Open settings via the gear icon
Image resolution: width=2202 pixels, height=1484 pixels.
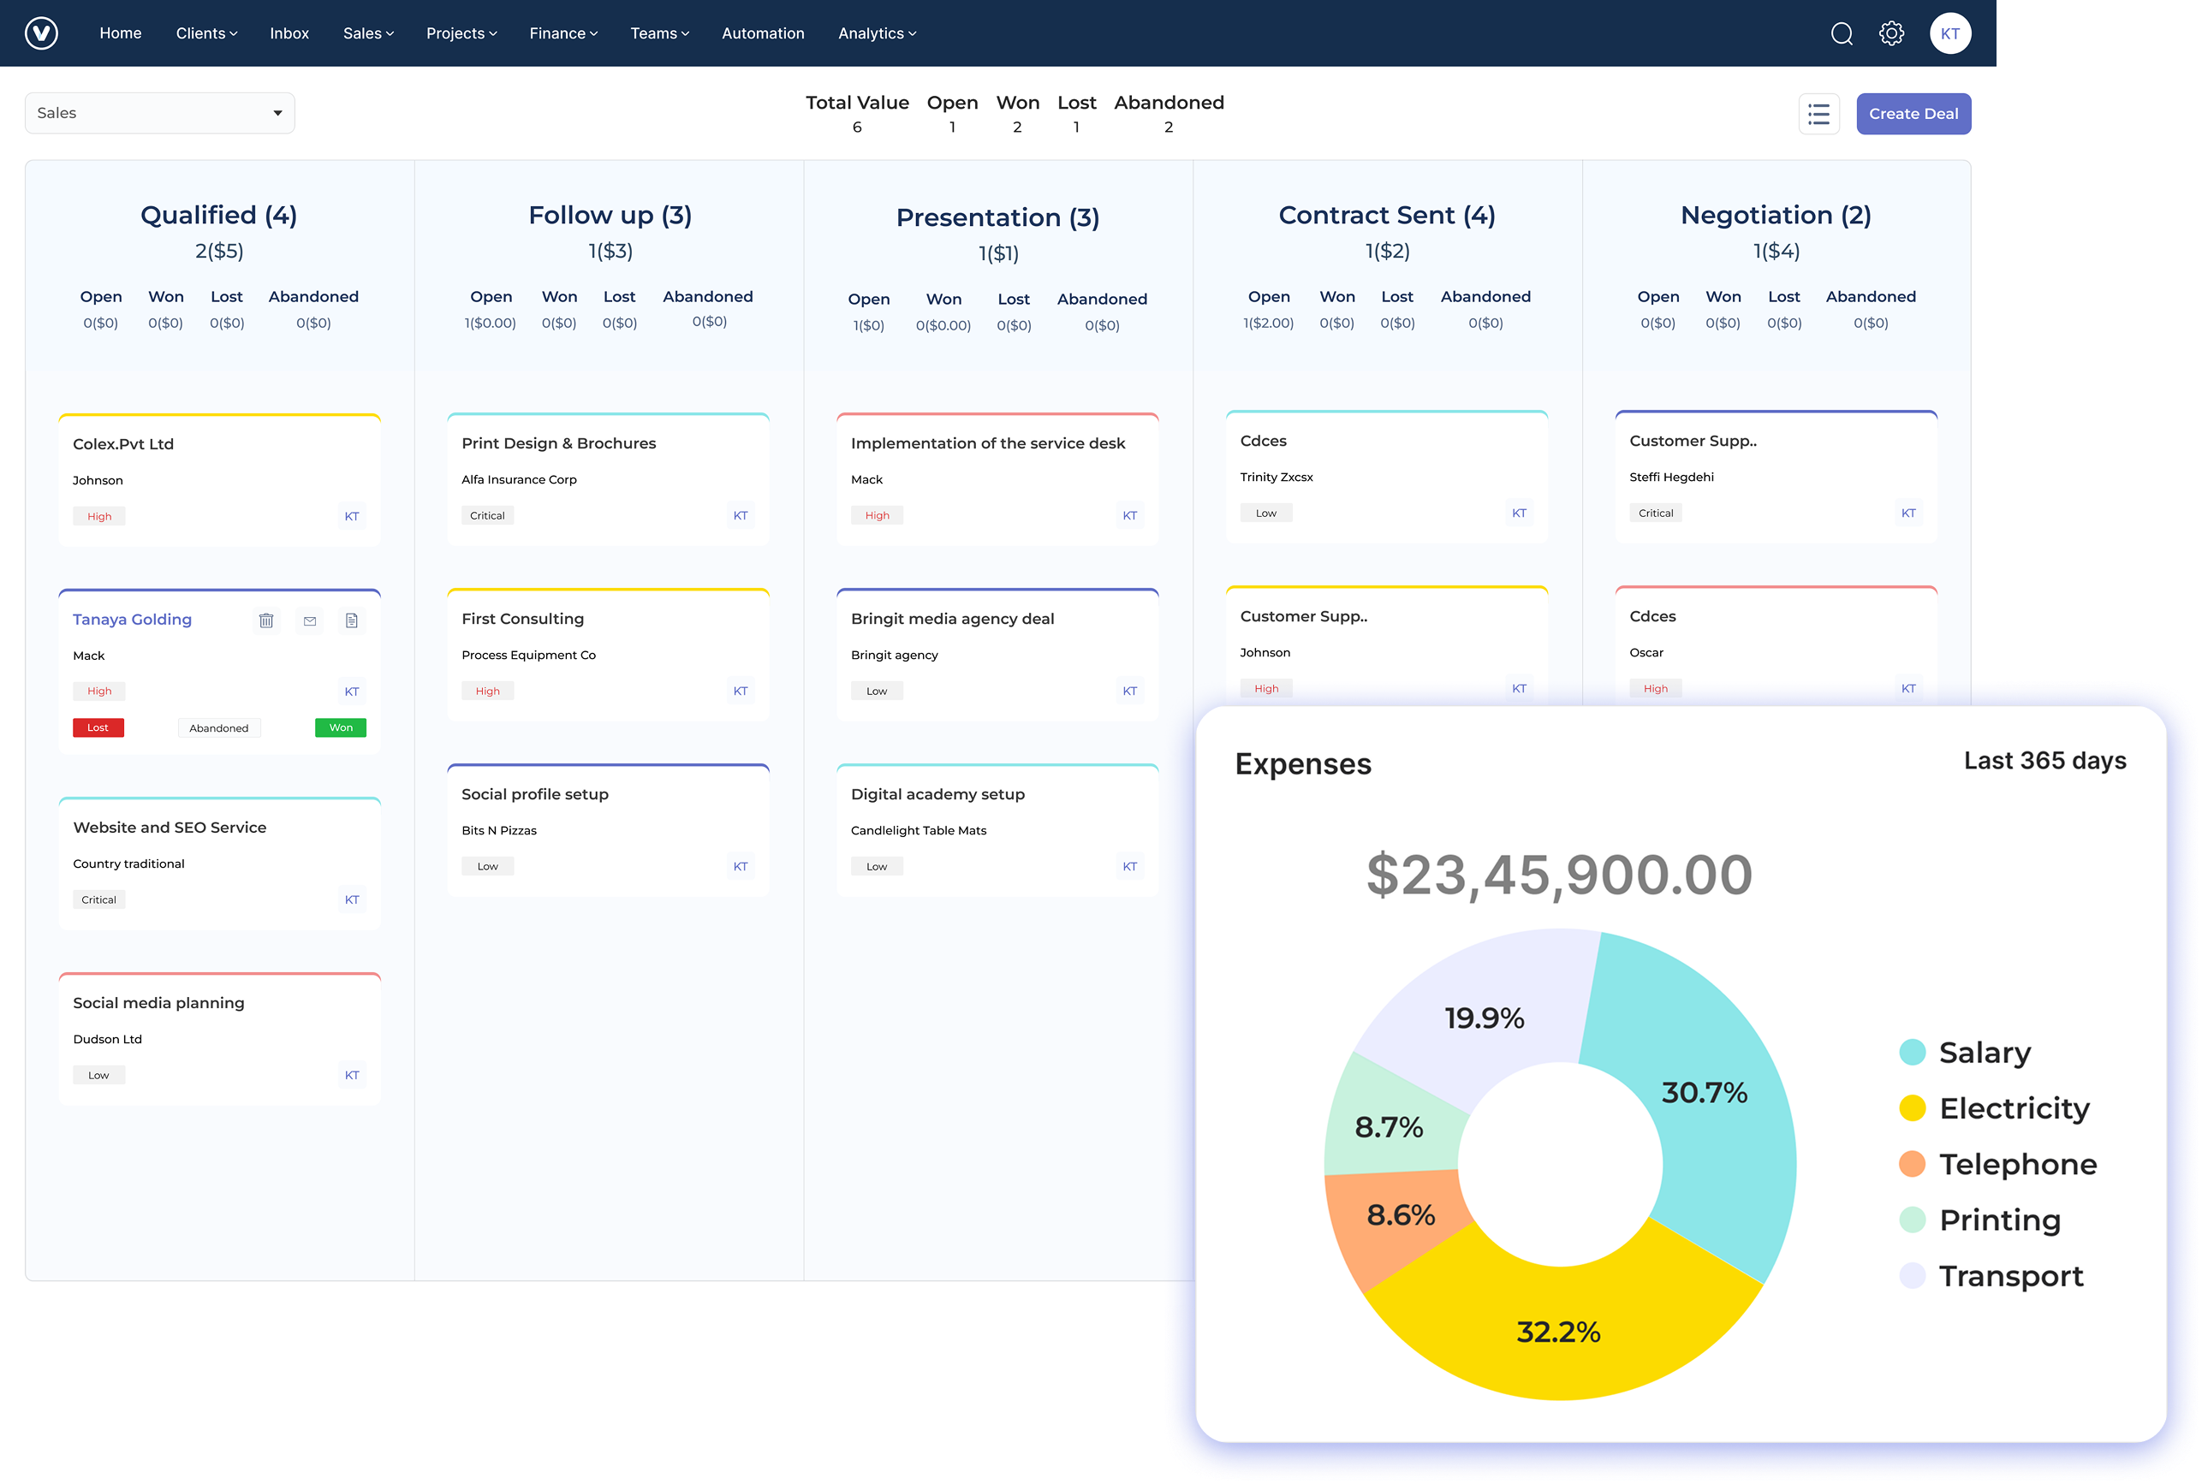[1891, 33]
